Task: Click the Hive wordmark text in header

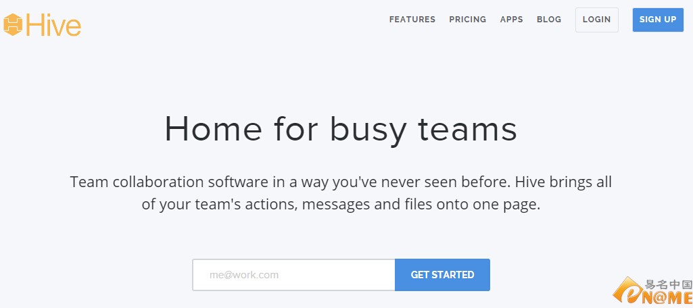Action: (x=53, y=25)
